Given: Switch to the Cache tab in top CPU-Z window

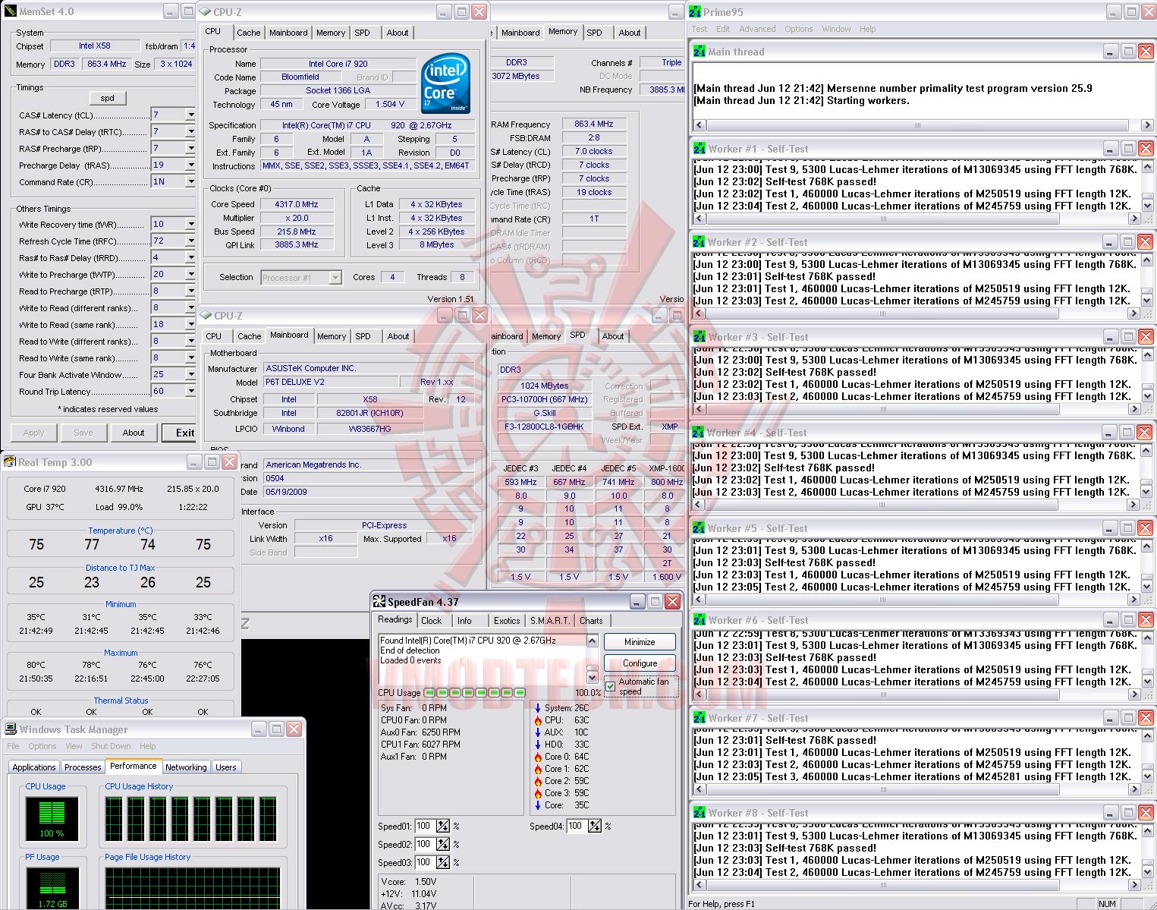Looking at the screenshot, I should click(x=248, y=33).
